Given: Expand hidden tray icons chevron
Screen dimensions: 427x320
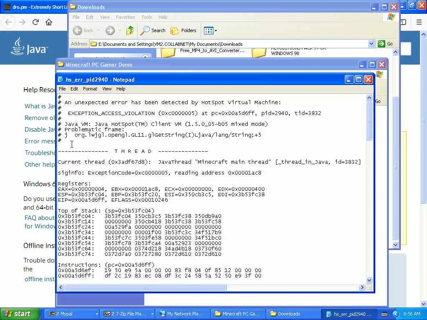Looking at the screenshot, I should [x=396, y=314].
